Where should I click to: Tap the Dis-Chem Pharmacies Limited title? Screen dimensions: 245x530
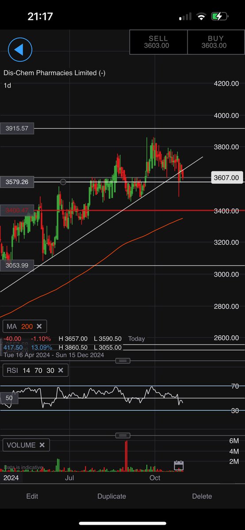pos(54,73)
